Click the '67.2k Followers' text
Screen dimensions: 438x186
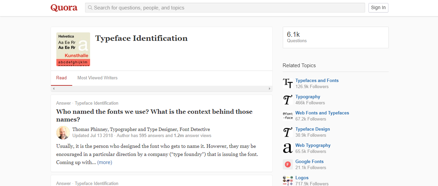(x=311, y=119)
